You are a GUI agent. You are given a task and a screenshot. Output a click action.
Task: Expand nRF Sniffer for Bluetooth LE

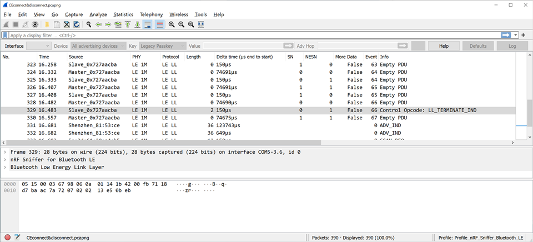pos(5,159)
